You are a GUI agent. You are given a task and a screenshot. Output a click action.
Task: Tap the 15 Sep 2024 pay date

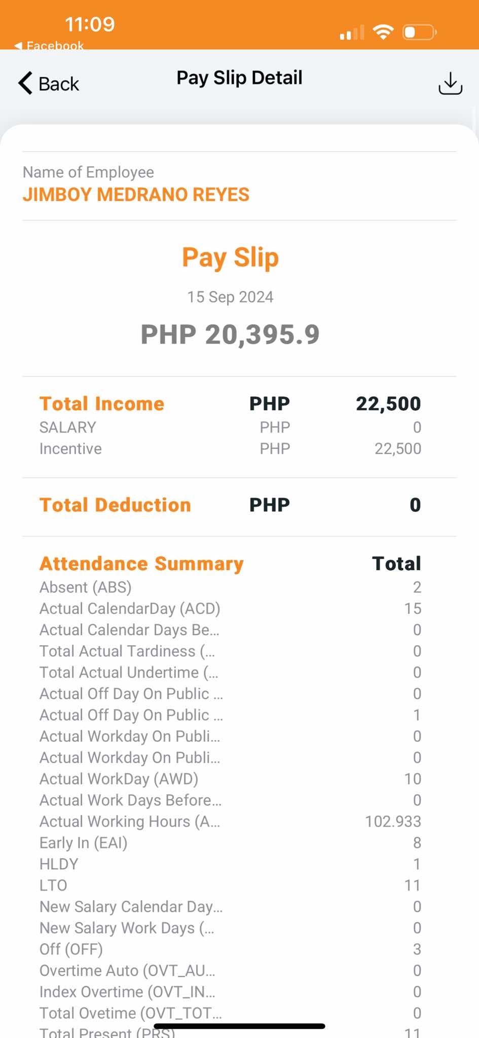[x=230, y=297]
